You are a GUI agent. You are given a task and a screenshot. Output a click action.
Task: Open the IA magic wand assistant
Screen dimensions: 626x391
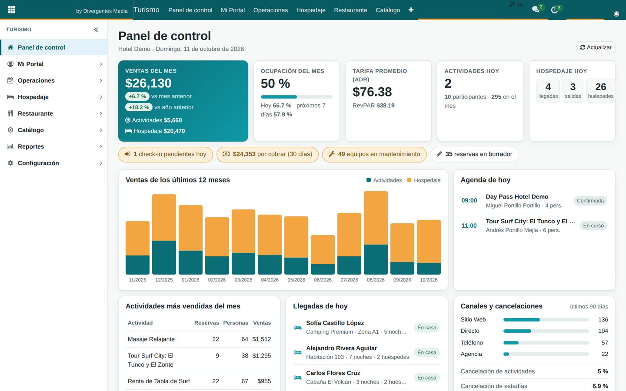click(516, 5)
